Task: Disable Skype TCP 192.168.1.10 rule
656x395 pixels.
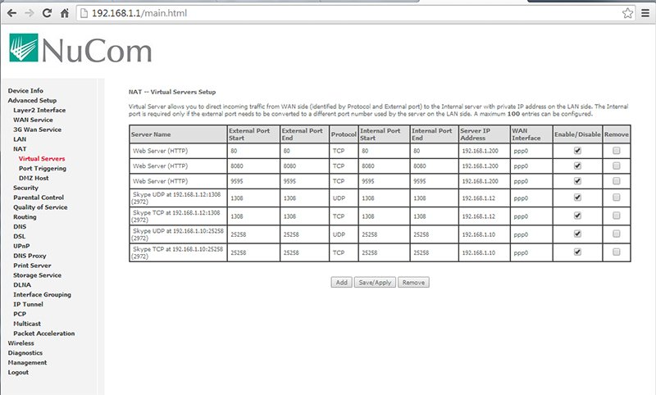Action: (x=577, y=252)
